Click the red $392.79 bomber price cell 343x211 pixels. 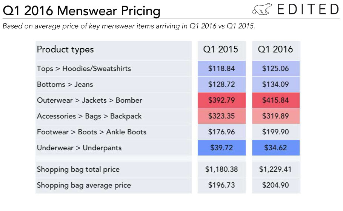pos(221,100)
